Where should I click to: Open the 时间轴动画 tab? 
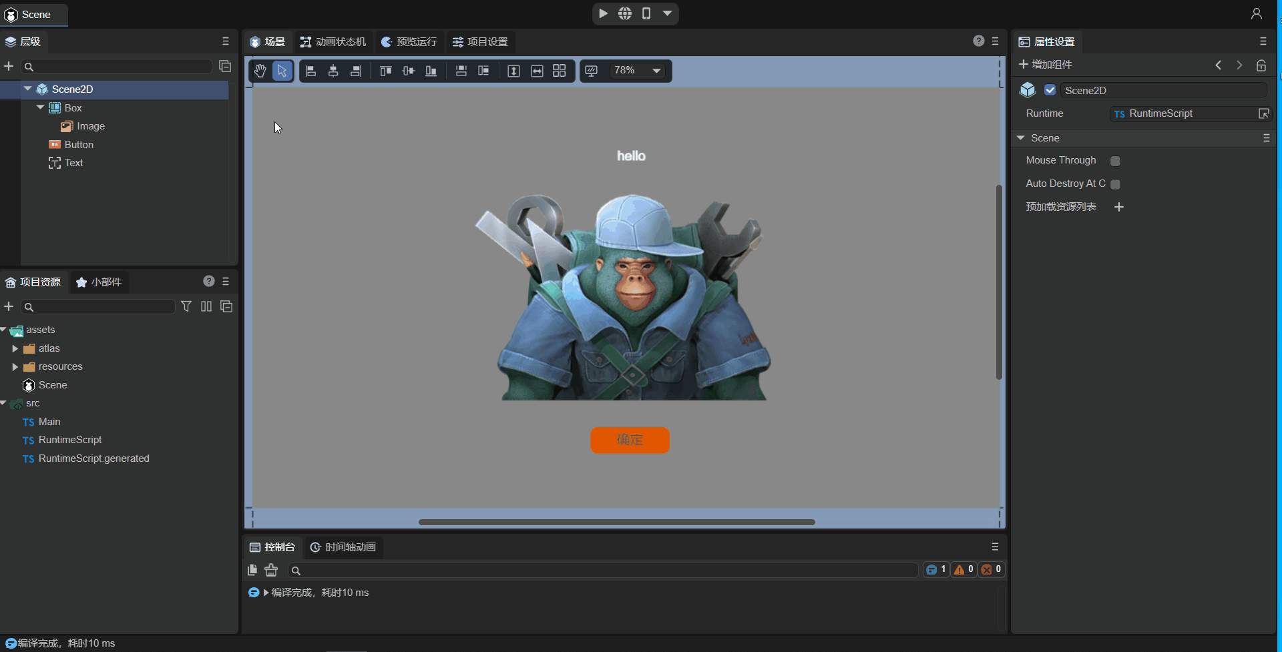(343, 547)
